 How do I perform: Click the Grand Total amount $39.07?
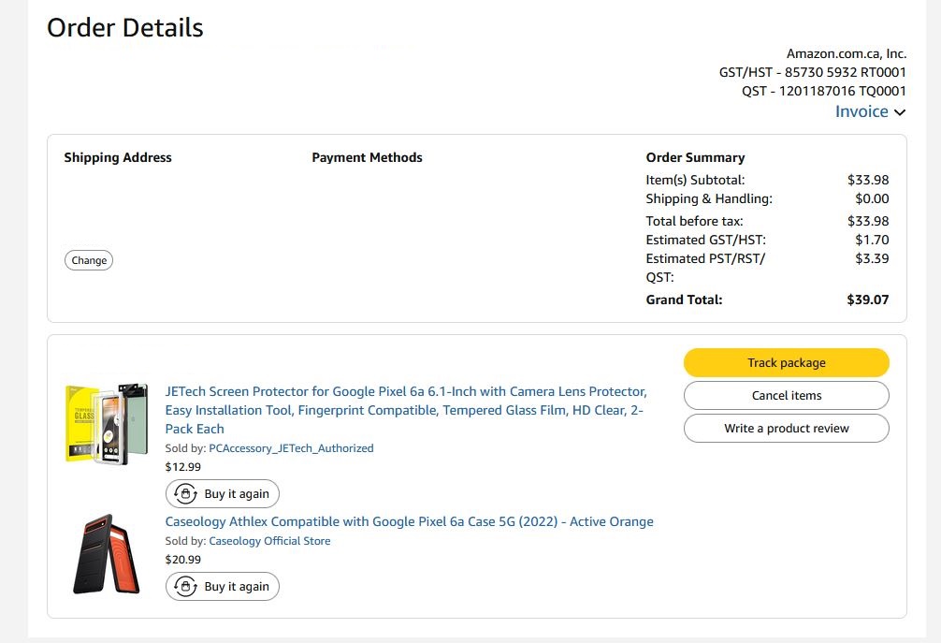point(867,300)
